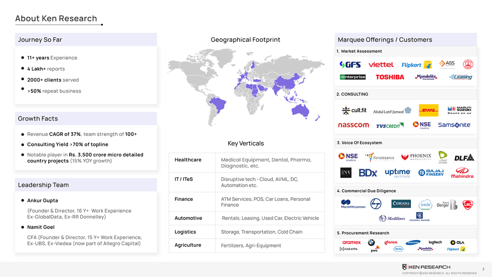The width and height of the screenshot is (492, 277).
Task: Click the Ankur Gupta name
Action: pos(42,200)
